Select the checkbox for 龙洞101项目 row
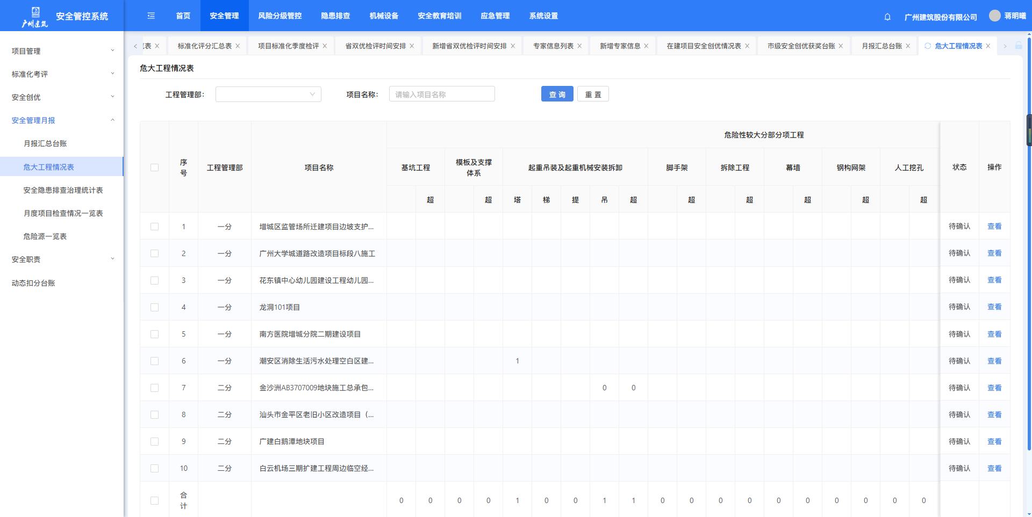This screenshot has width=1032, height=517. [x=155, y=307]
